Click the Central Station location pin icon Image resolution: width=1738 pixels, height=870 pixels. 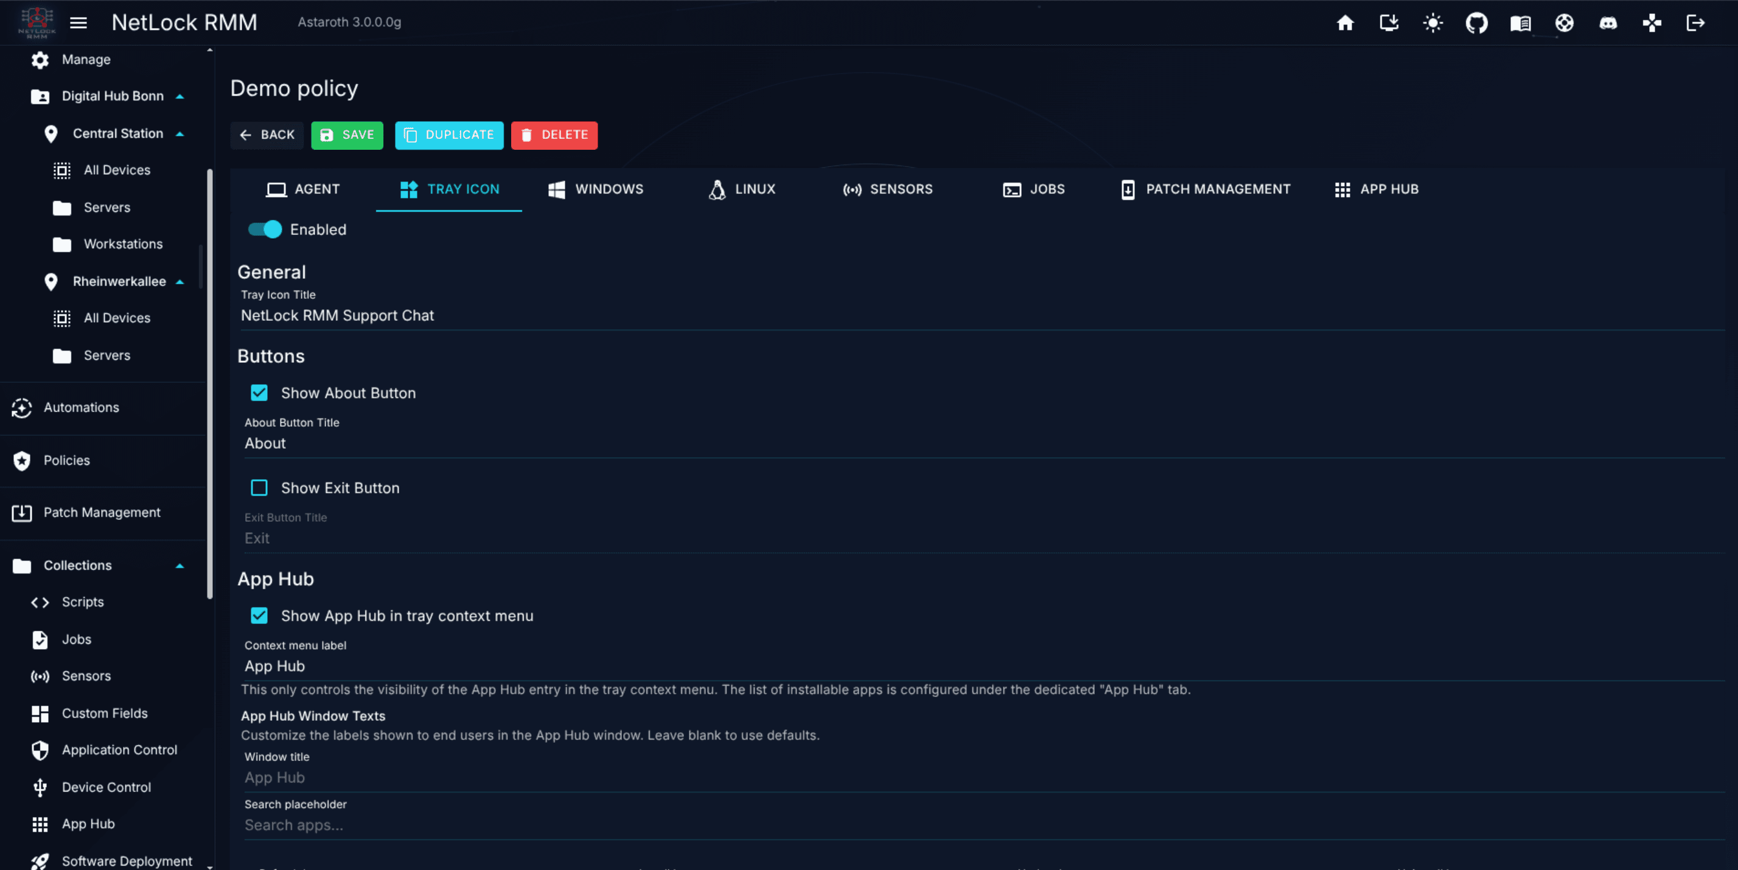[x=51, y=134]
